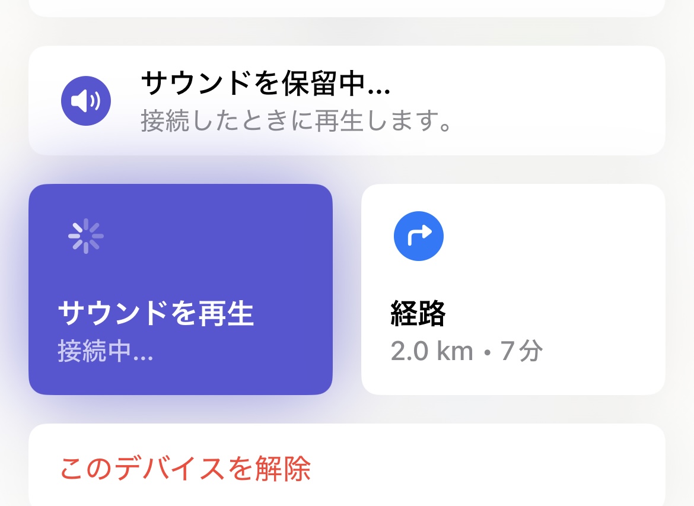Click the サウンドを保留中... heading

[265, 84]
